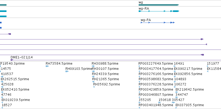This screenshot has width=221, height=109.
Task: Select the RH09103.5prime arrow glyph
Action: point(67,71)
